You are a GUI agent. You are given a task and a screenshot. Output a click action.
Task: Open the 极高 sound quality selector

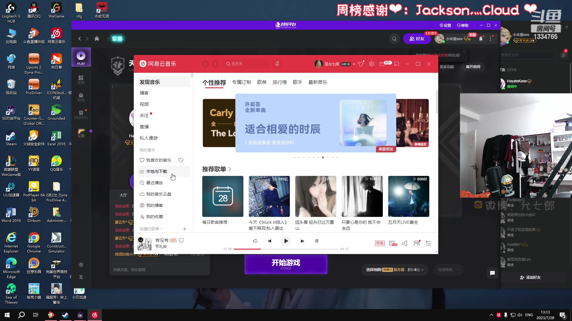coord(380,243)
